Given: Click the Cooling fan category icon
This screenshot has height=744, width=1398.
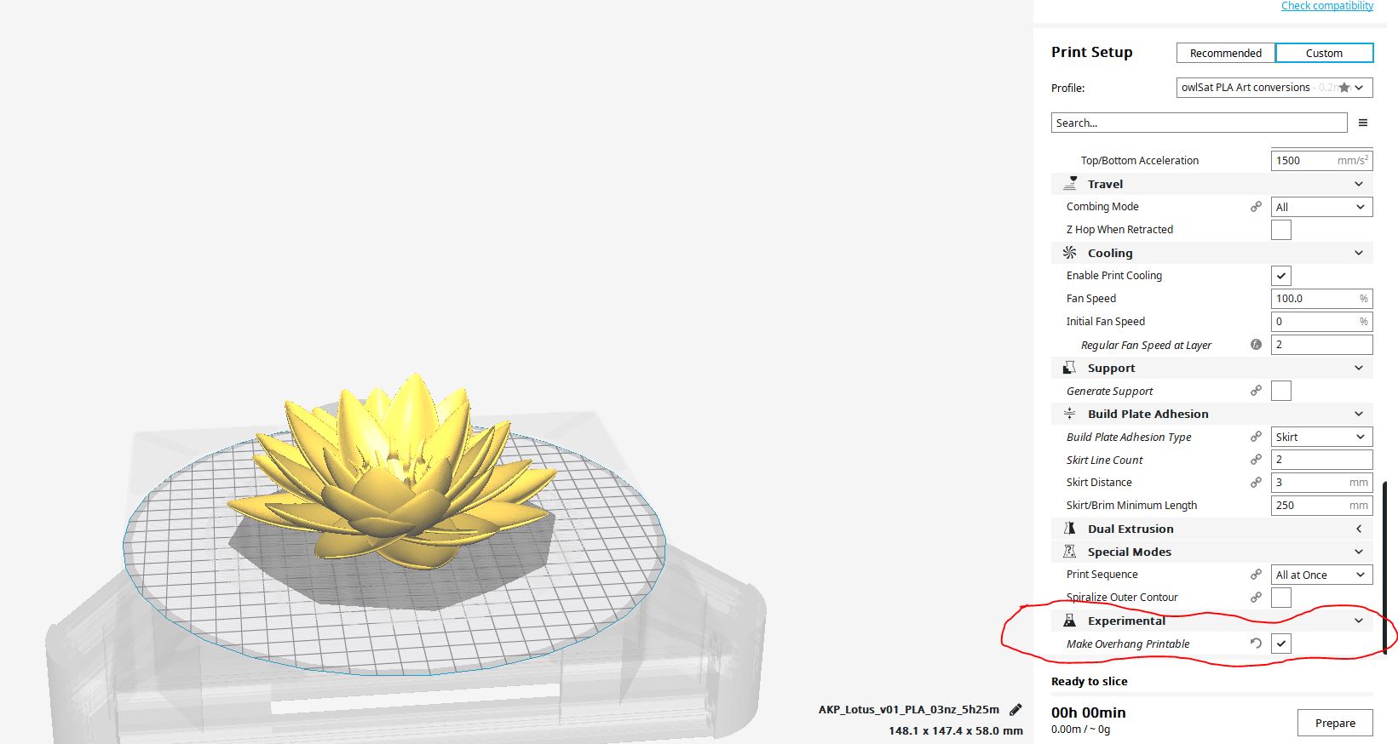Looking at the screenshot, I should click(1070, 253).
